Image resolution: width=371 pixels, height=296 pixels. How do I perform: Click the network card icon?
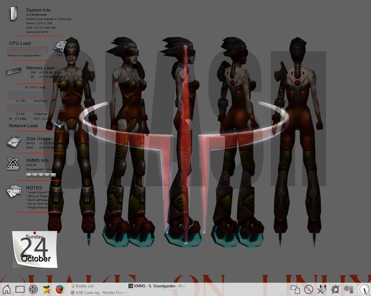pos(60,125)
